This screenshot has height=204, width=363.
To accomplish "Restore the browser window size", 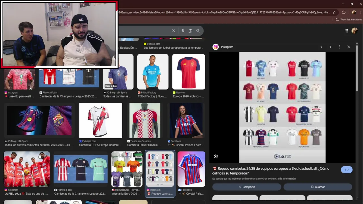I will (x=352, y=4).
